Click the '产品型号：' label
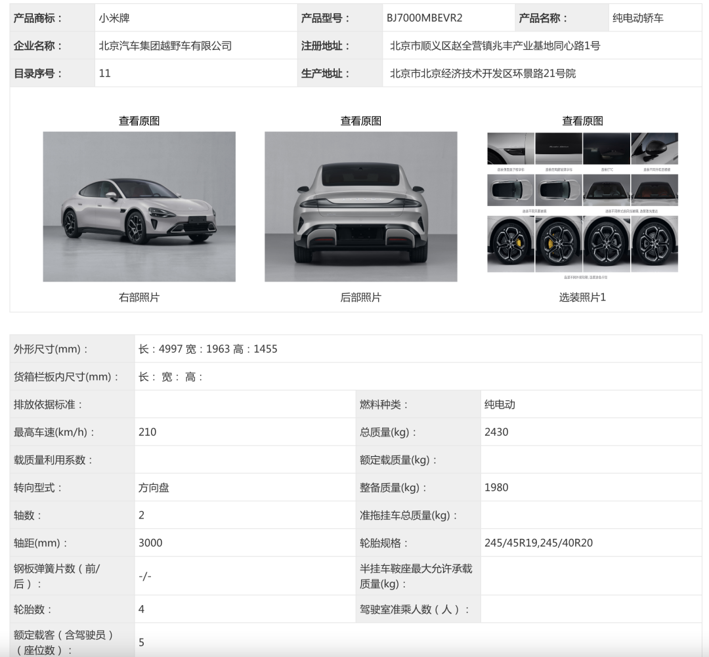The image size is (709, 657). (326, 18)
